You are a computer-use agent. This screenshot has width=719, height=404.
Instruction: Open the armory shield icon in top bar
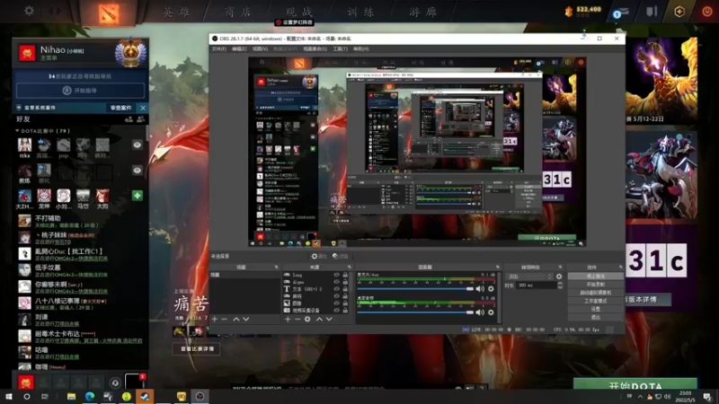[652, 11]
